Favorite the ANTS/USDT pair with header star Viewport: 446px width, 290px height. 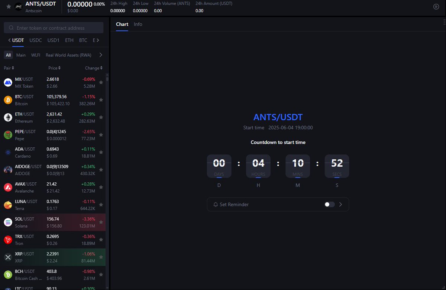tap(9, 7)
